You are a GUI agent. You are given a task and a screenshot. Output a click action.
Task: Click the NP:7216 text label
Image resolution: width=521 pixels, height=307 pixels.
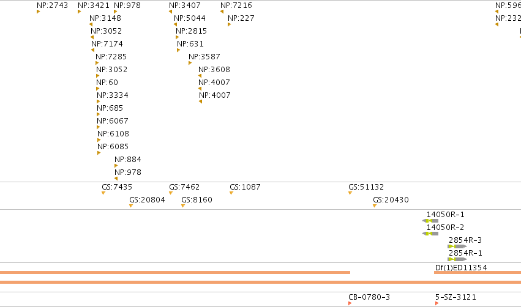pyautogui.click(x=236, y=6)
